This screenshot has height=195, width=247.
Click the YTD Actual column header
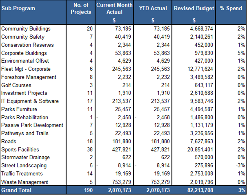153,8
